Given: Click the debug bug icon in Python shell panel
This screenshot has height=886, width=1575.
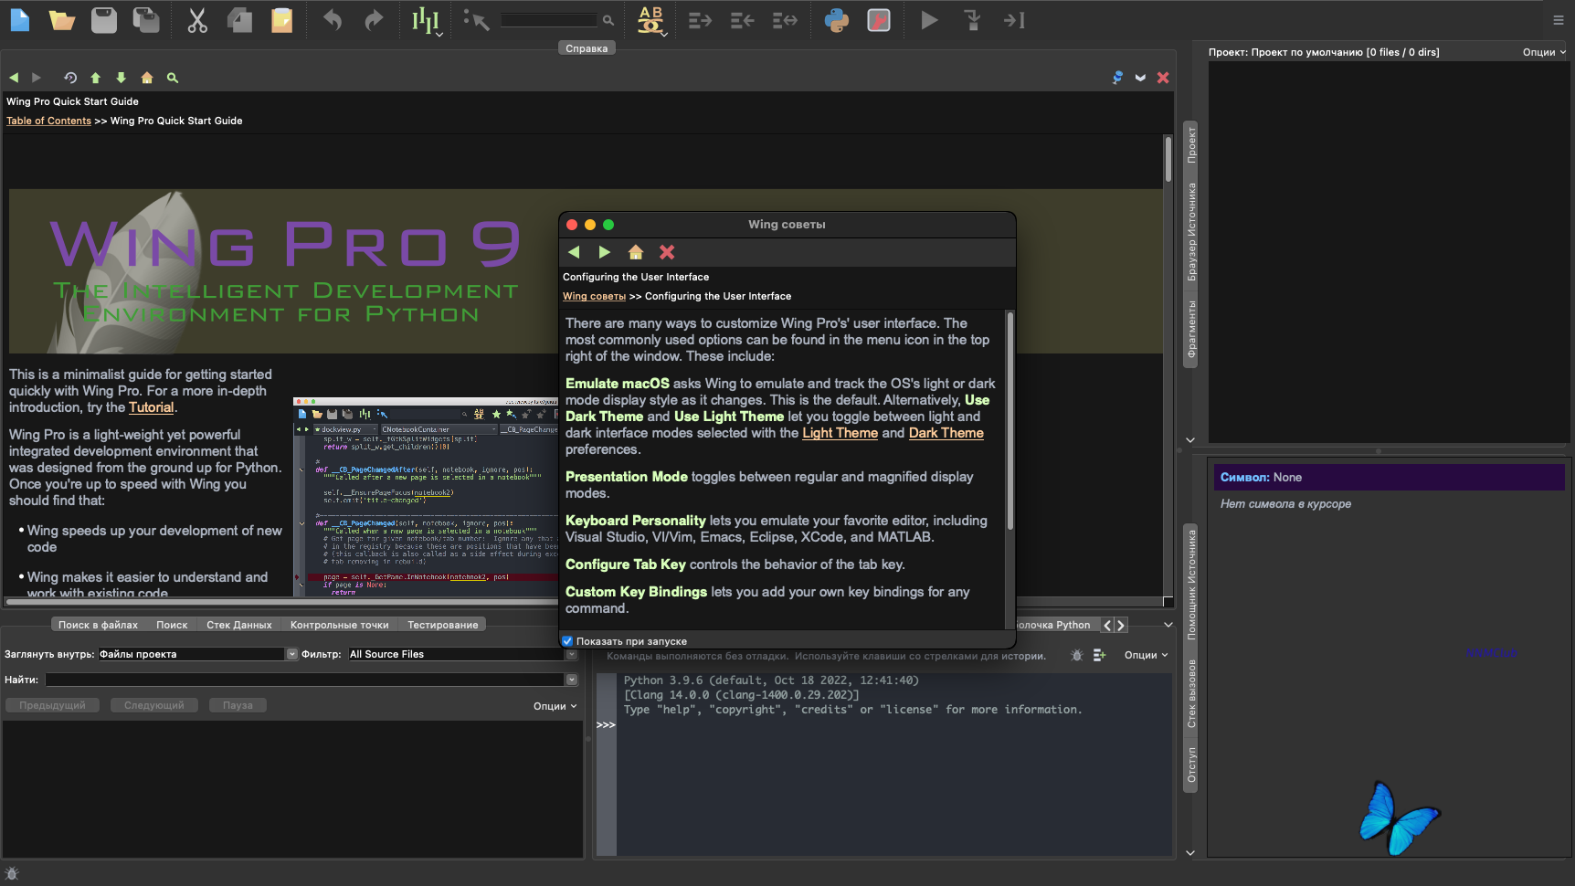Looking at the screenshot, I should pyautogui.click(x=1076, y=655).
